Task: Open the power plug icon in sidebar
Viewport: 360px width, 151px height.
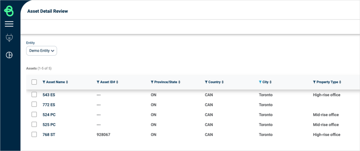Action: [x=9, y=38]
